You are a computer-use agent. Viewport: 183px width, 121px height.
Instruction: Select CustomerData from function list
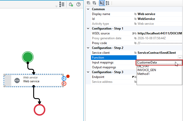tap(159, 62)
